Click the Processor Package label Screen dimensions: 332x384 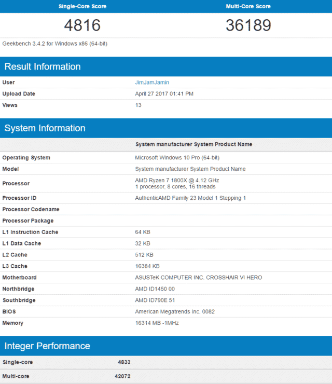pyautogui.click(x=28, y=221)
